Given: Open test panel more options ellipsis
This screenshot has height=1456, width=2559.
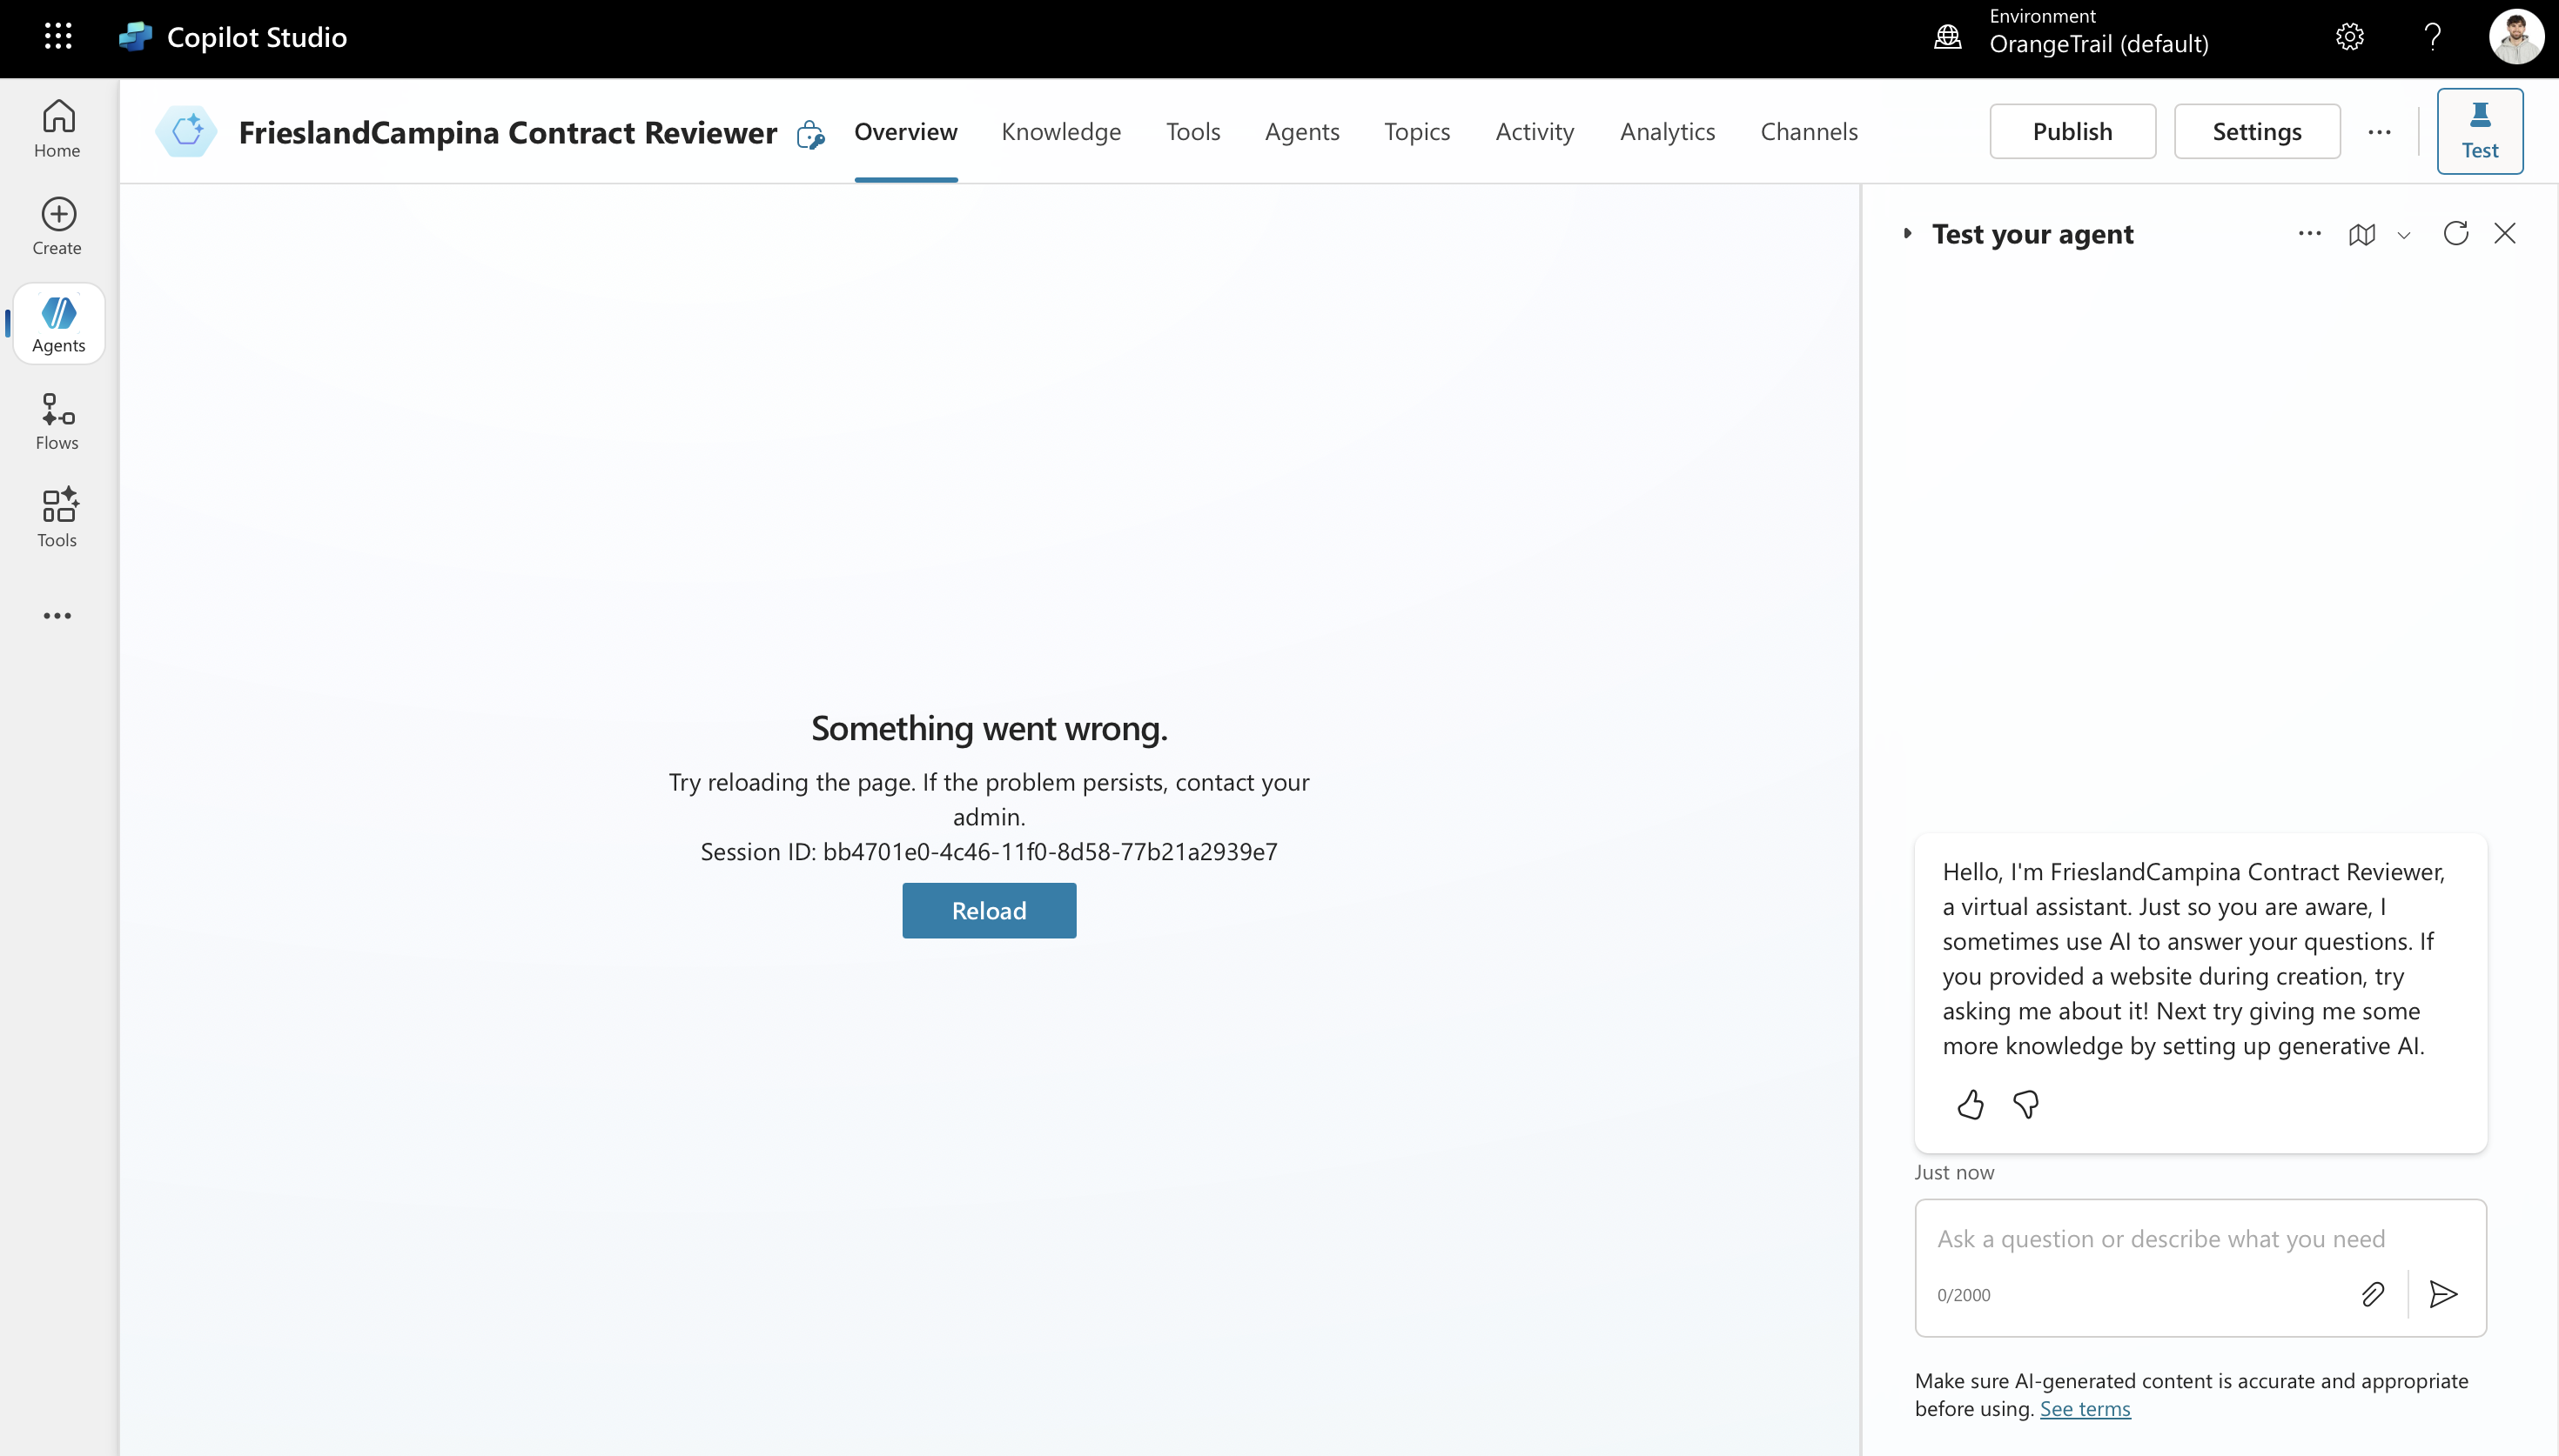Looking at the screenshot, I should tap(2310, 233).
